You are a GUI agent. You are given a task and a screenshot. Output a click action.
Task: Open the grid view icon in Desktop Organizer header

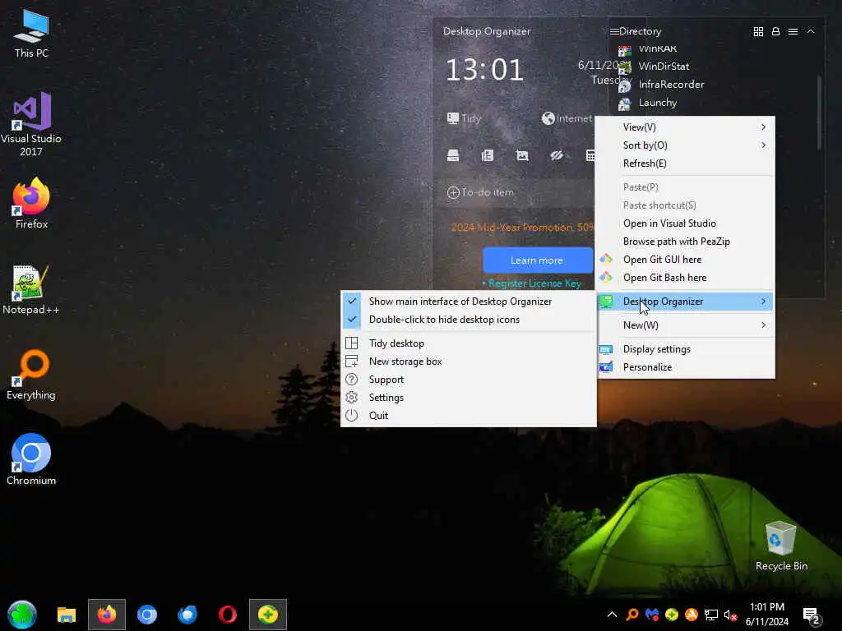[758, 32]
